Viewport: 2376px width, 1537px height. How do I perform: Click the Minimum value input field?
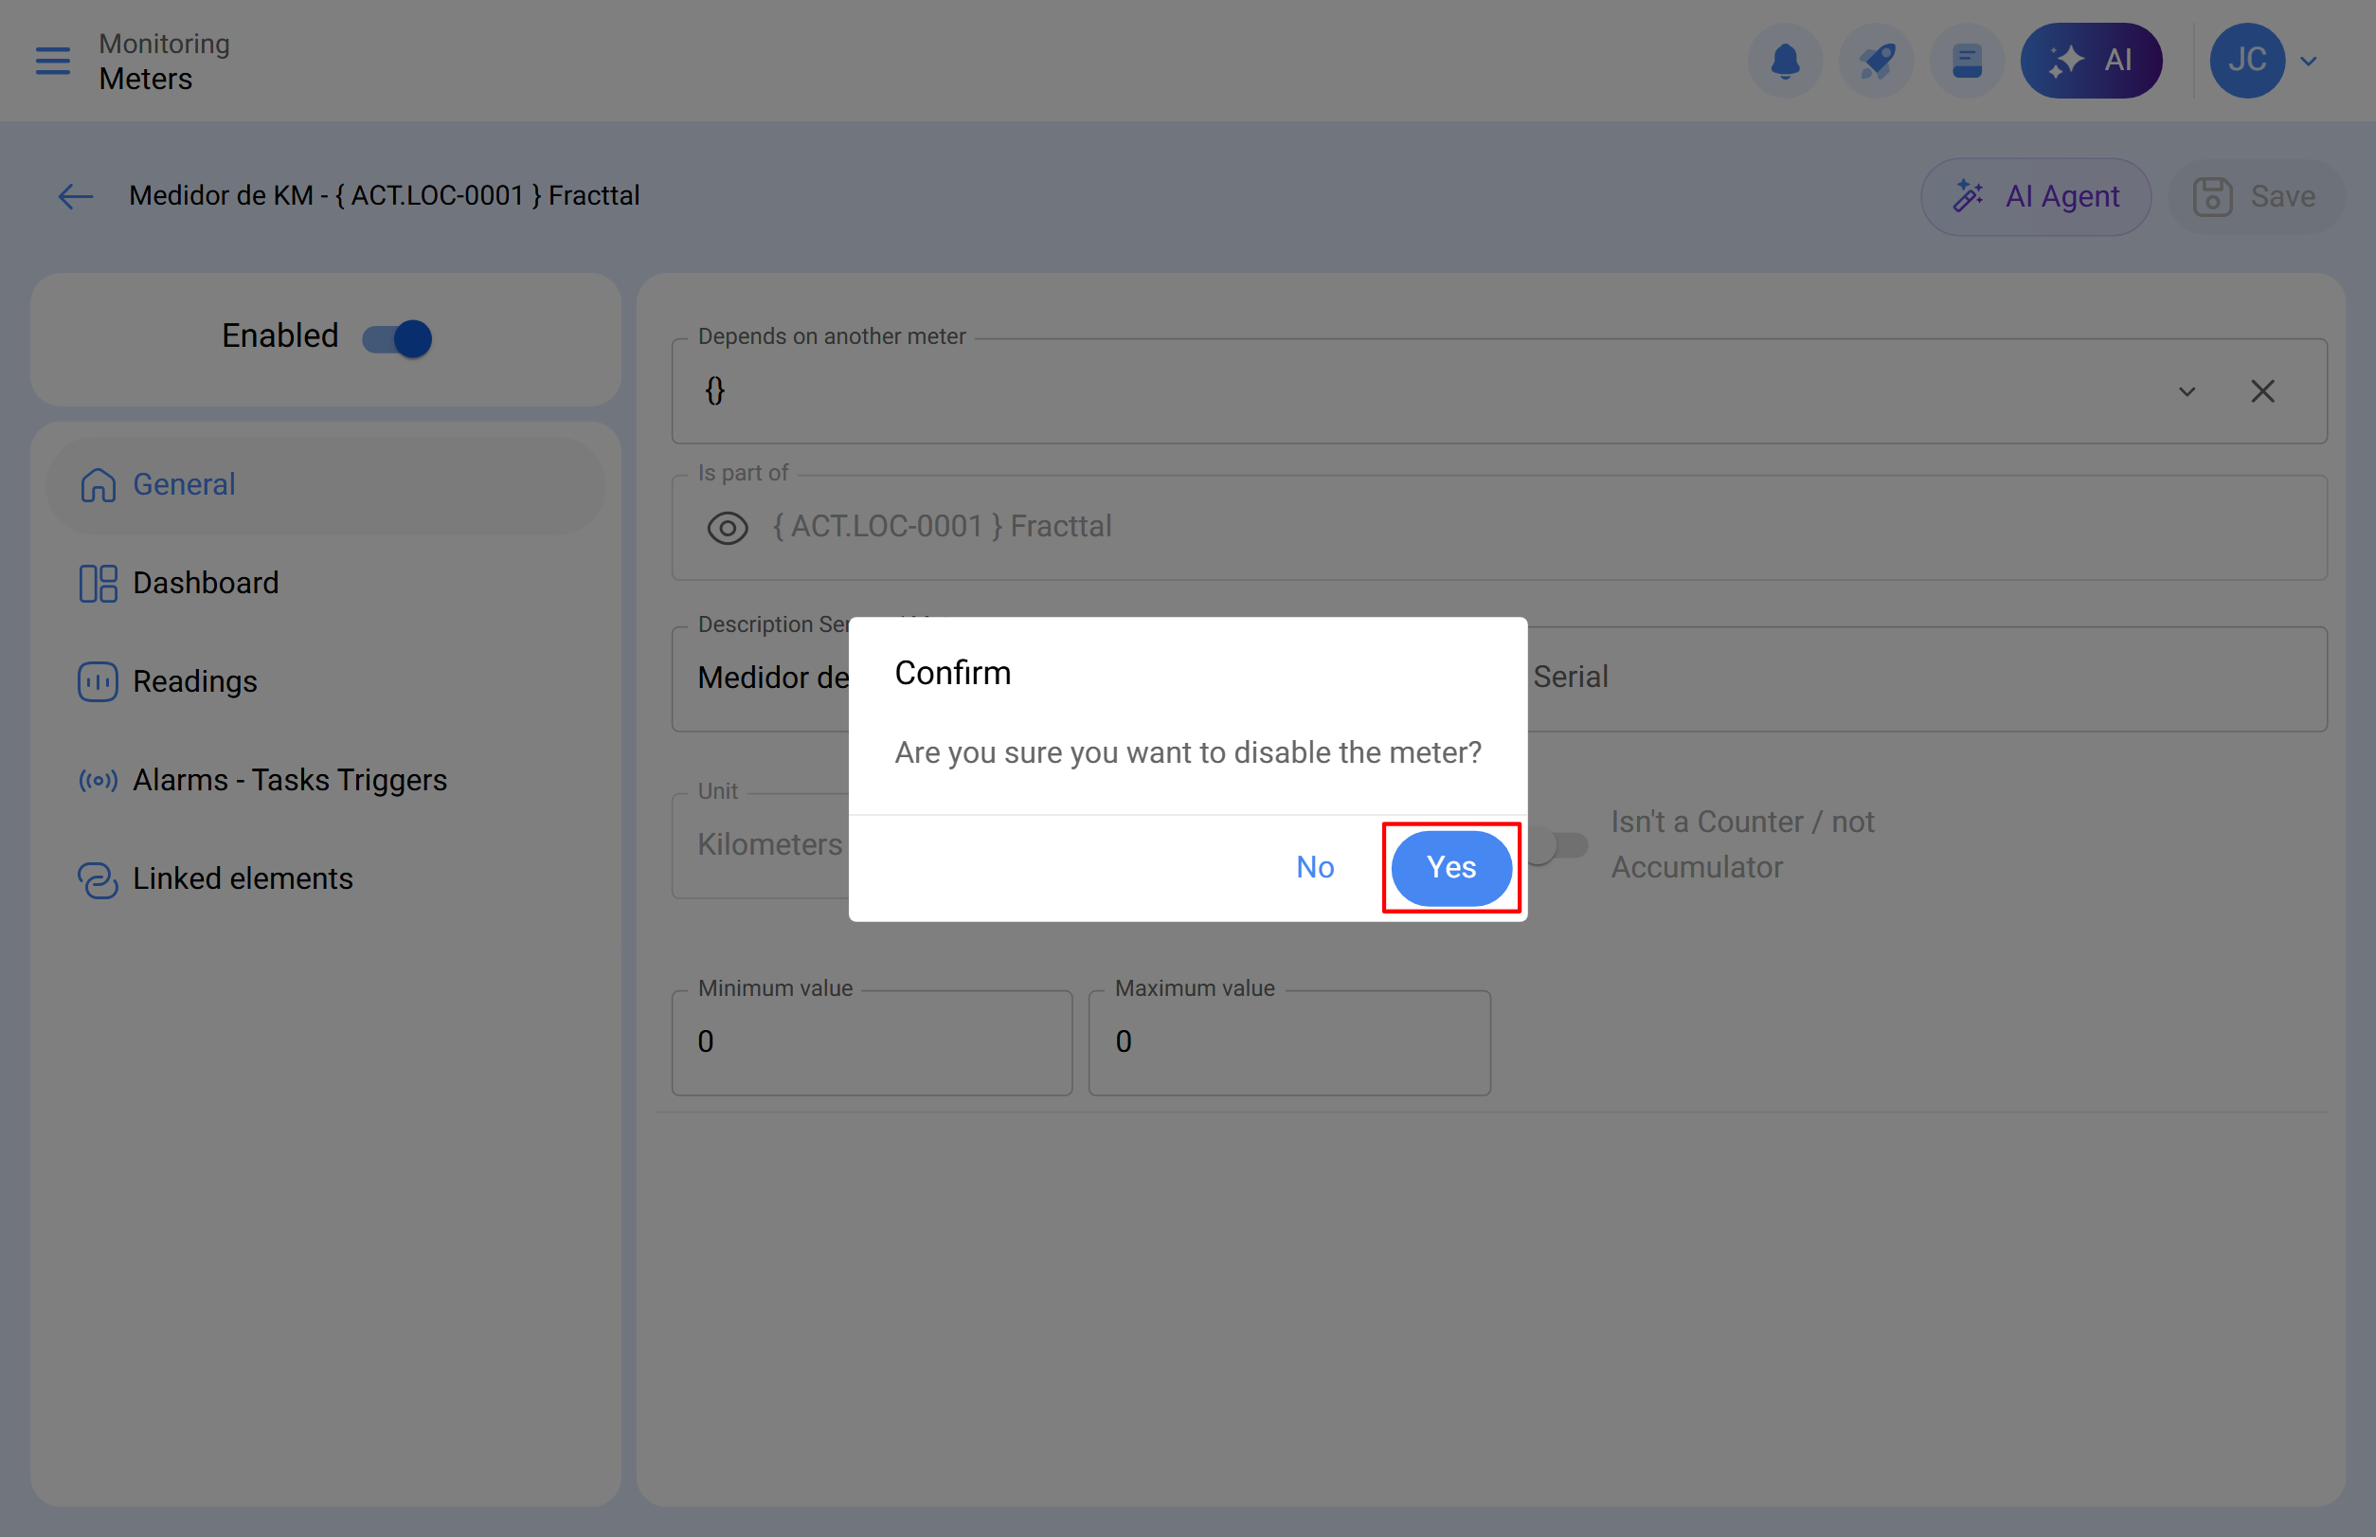tap(871, 1041)
